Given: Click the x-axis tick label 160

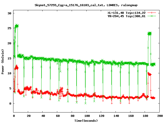Looking at the screenshot, I should point(131,116).
